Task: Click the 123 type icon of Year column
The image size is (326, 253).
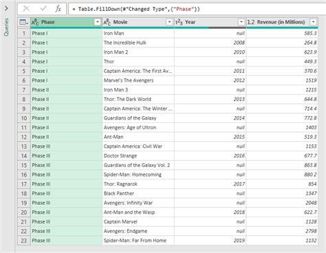Action: [179, 22]
